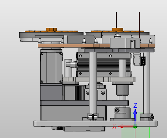Select the large bottom base plate
Screen dimensions: 167x138
(x=96, y=124)
